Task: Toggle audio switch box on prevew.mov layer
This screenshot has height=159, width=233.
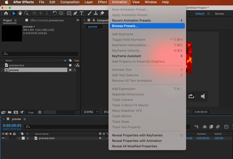Action: [7, 138]
